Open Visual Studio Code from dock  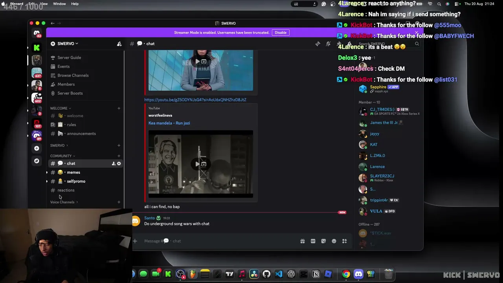pos(279,274)
